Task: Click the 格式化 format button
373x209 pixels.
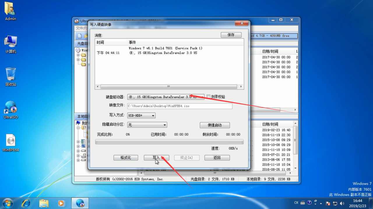Action: coord(126,158)
